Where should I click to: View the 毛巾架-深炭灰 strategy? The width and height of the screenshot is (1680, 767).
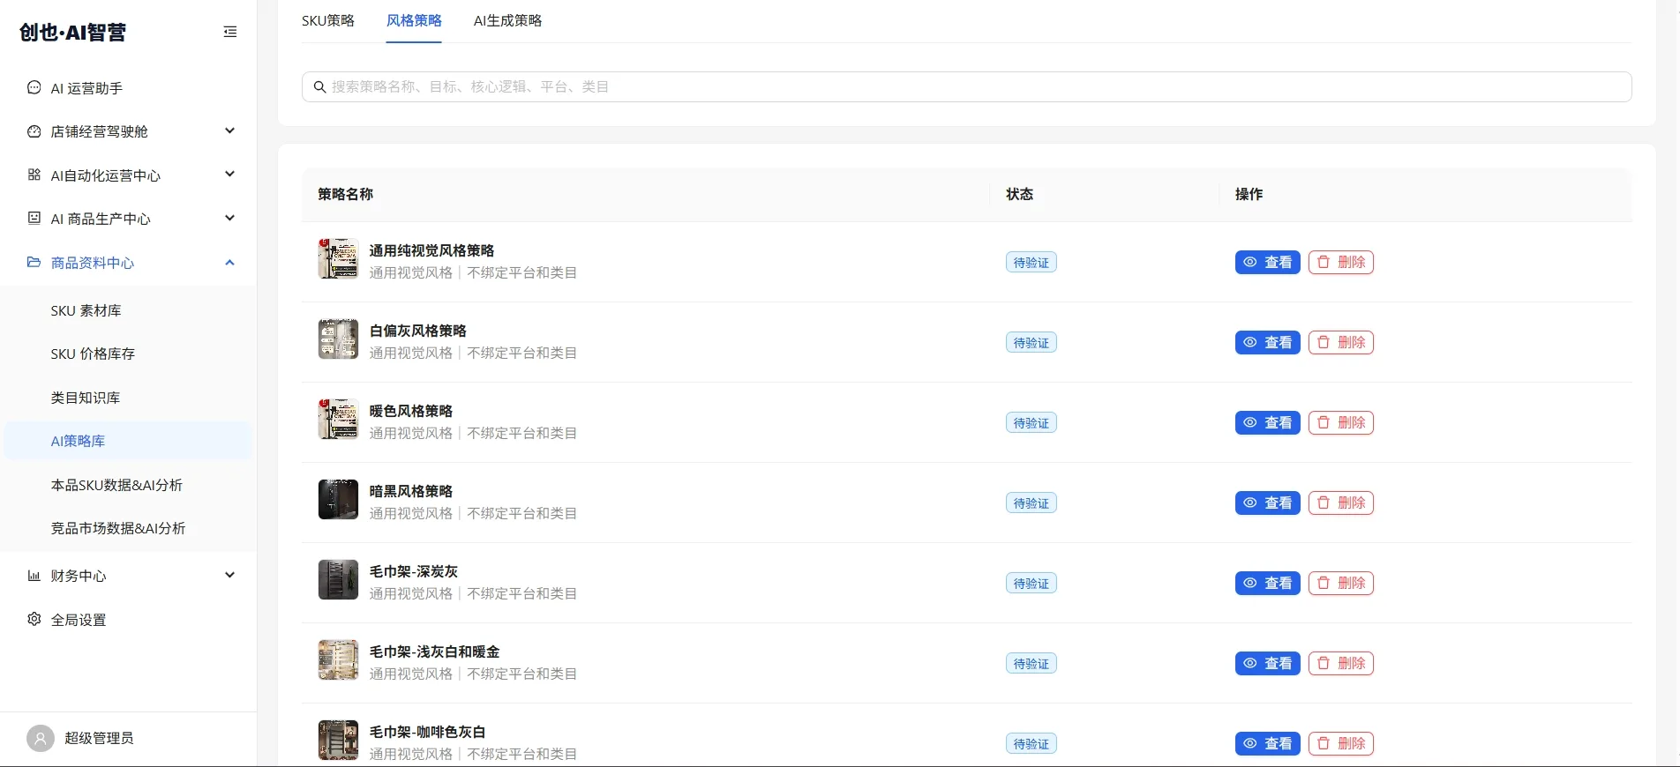point(1267,583)
